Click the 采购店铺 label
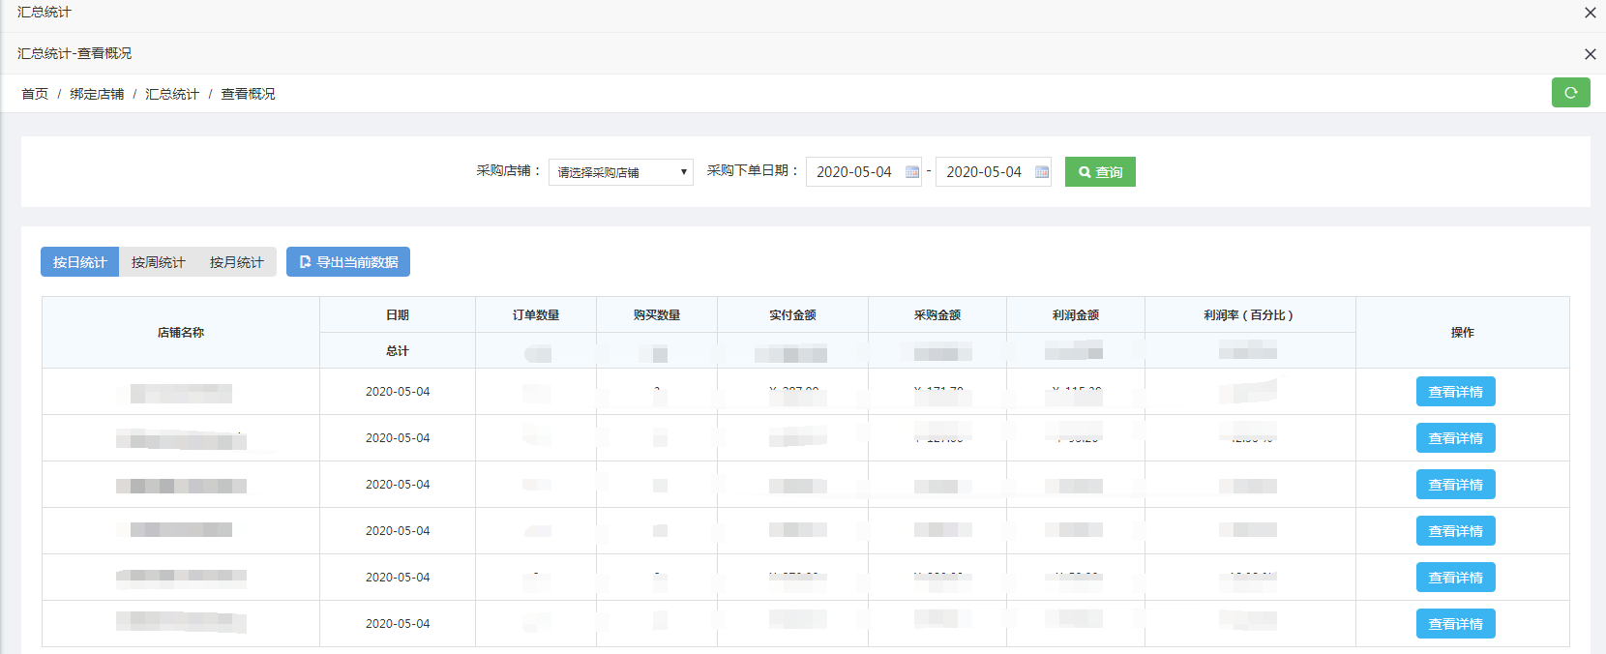This screenshot has width=1606, height=654. [x=509, y=170]
